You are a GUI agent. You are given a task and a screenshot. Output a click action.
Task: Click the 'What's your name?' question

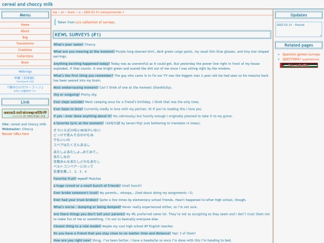click(x=68, y=44)
